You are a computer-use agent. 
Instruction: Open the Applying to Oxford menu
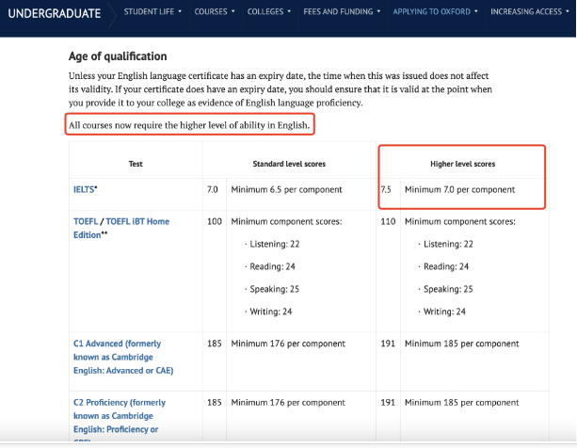pyautogui.click(x=435, y=12)
